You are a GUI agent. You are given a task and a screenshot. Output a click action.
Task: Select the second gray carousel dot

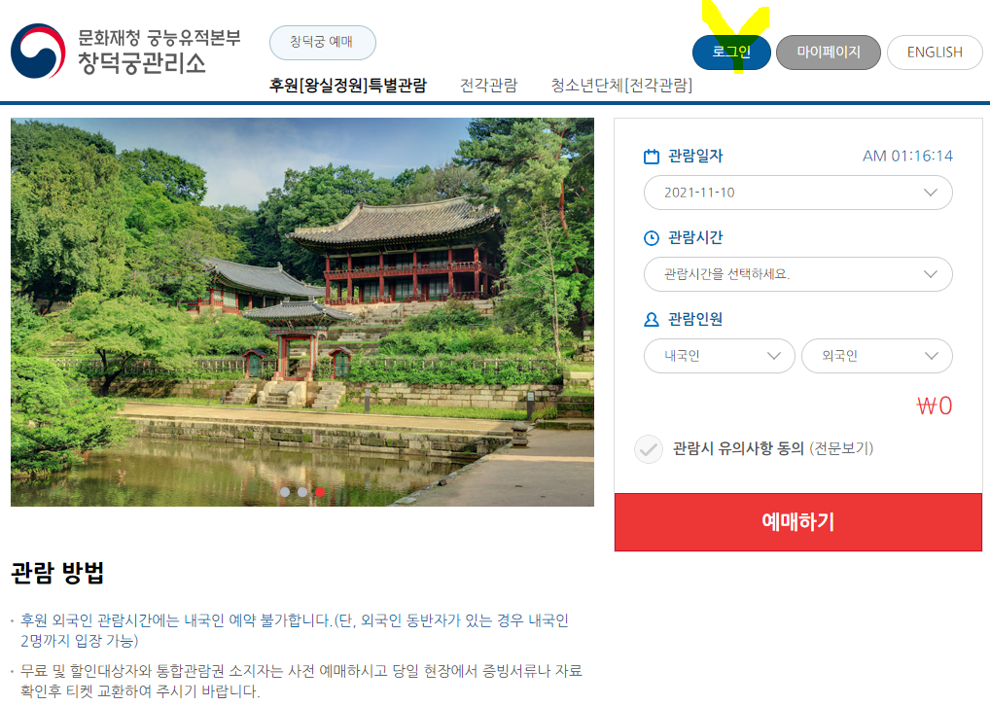(302, 492)
